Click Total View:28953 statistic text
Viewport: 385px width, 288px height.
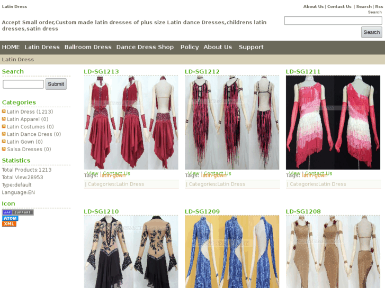pyautogui.click(x=23, y=177)
